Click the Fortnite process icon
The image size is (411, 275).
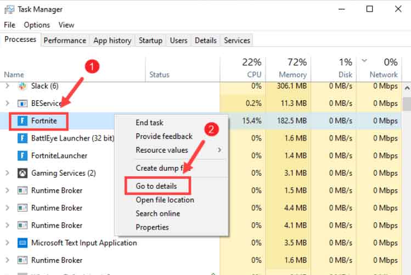coord(22,121)
